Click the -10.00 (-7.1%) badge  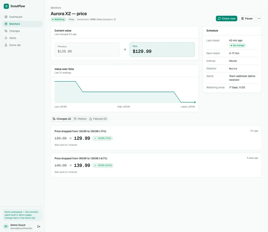[103, 138]
